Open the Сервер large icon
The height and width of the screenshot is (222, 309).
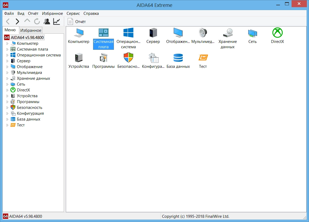pos(153,36)
